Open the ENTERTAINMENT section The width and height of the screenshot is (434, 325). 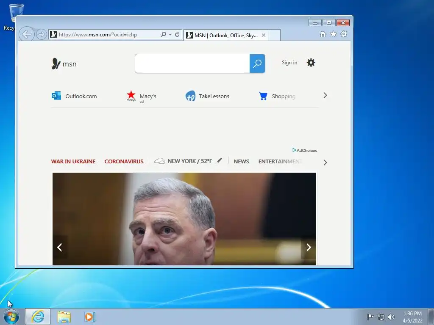280,161
